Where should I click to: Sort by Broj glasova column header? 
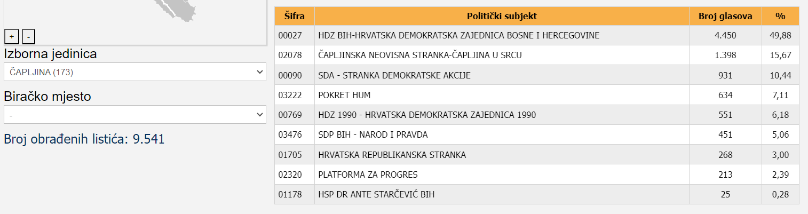[x=725, y=16]
